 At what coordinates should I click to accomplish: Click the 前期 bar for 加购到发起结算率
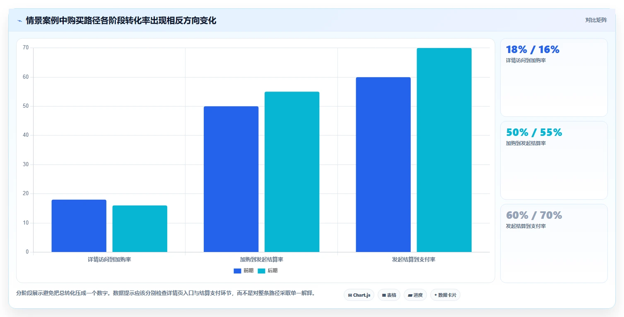coord(231,179)
